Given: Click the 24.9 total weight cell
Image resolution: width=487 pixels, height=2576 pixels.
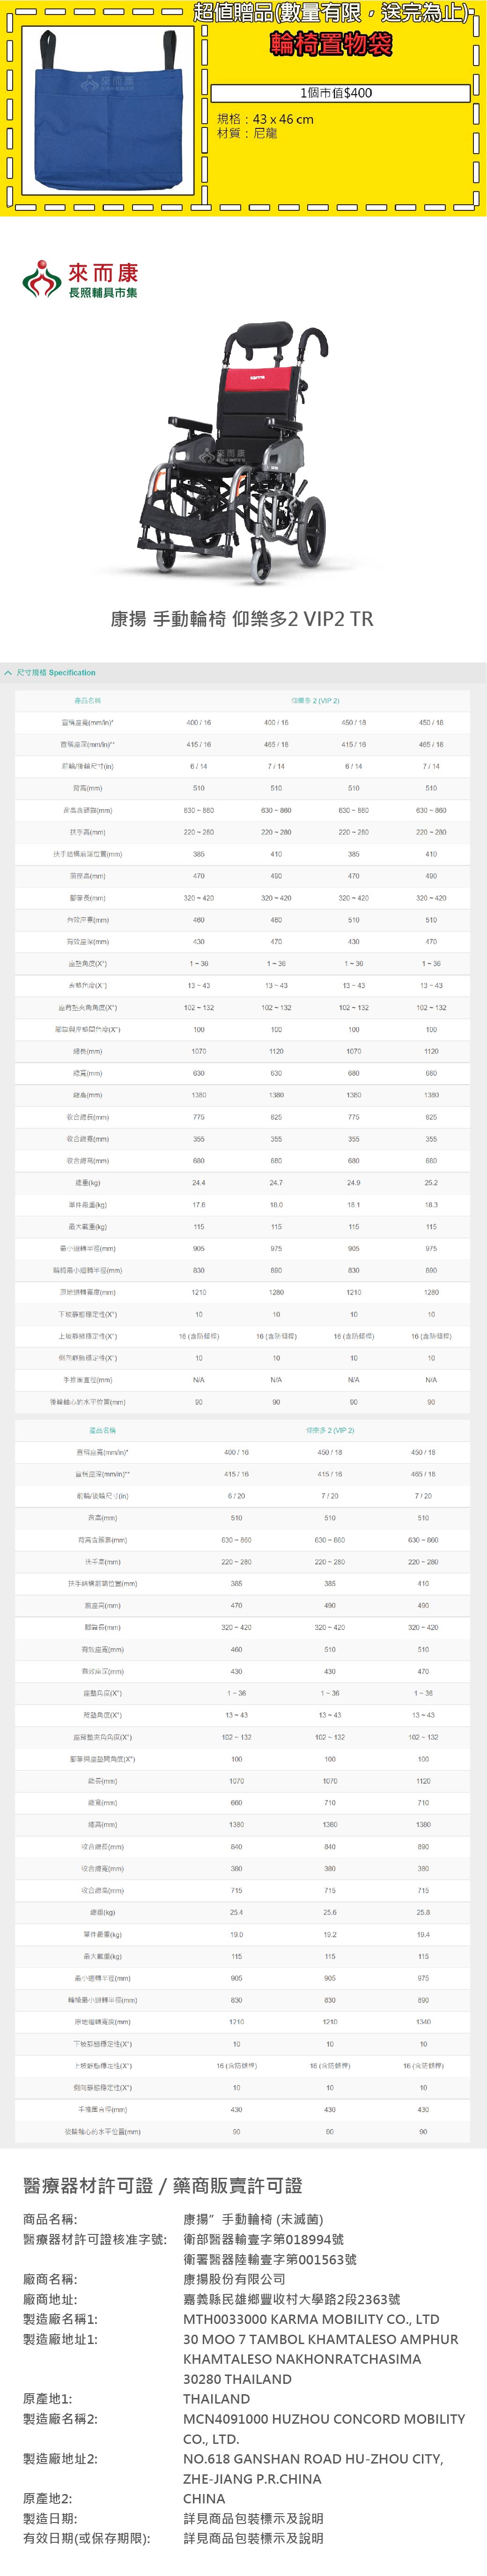Looking at the screenshot, I should pos(353,1182).
